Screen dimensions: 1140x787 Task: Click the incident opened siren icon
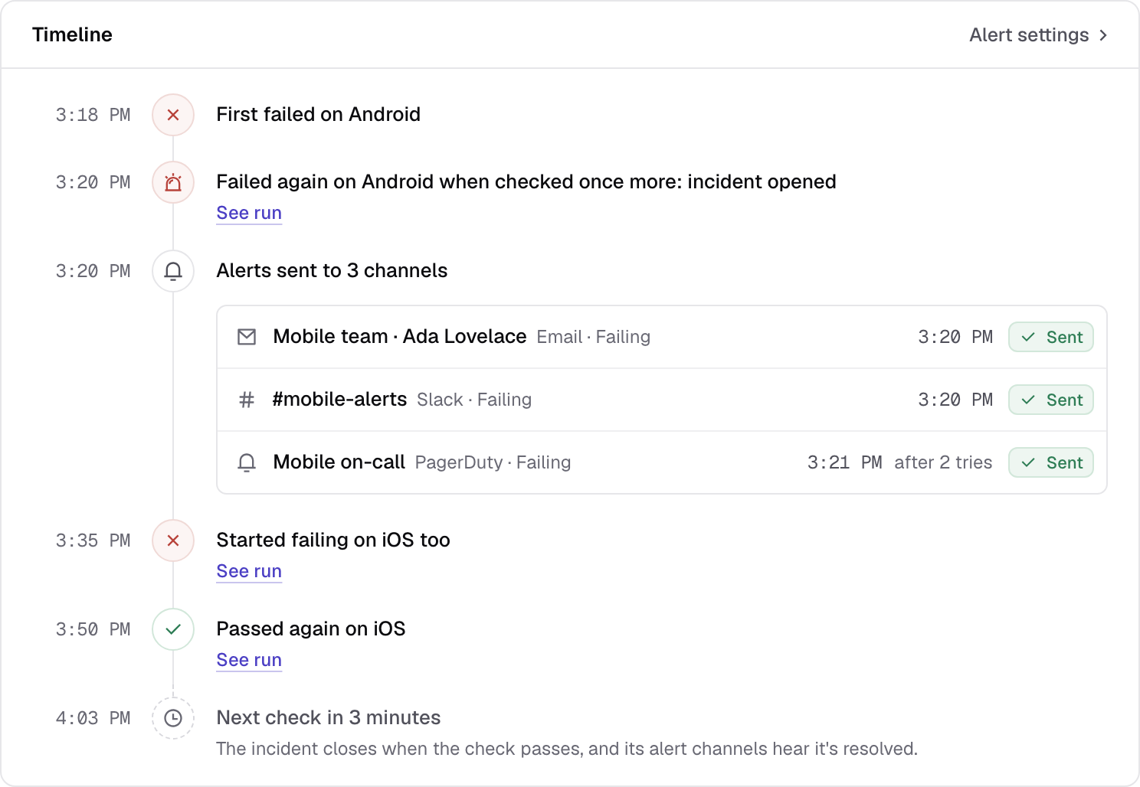[x=173, y=182]
